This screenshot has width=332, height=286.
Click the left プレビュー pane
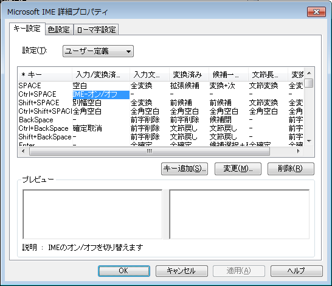pyautogui.click(x=92, y=214)
